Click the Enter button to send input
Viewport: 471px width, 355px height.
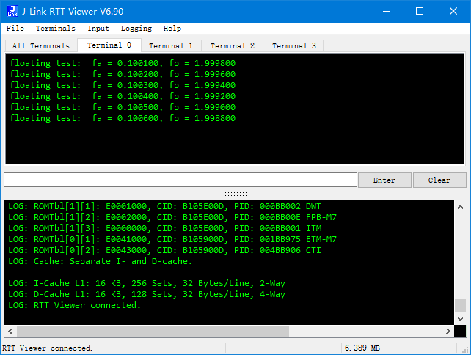(384, 180)
